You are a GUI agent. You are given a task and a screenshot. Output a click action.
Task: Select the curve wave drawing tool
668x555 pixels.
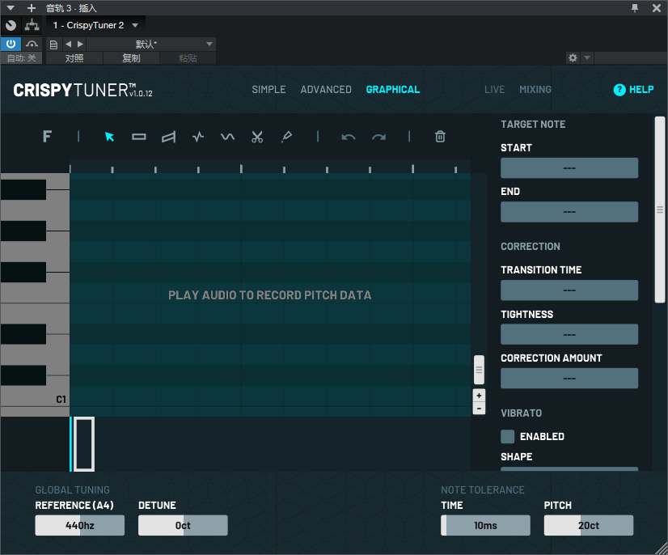(227, 137)
